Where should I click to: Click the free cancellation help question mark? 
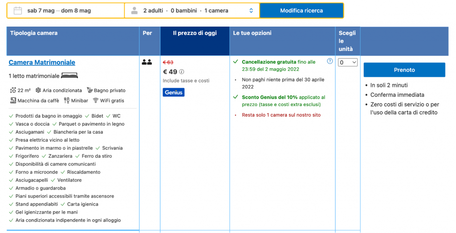coord(330,61)
